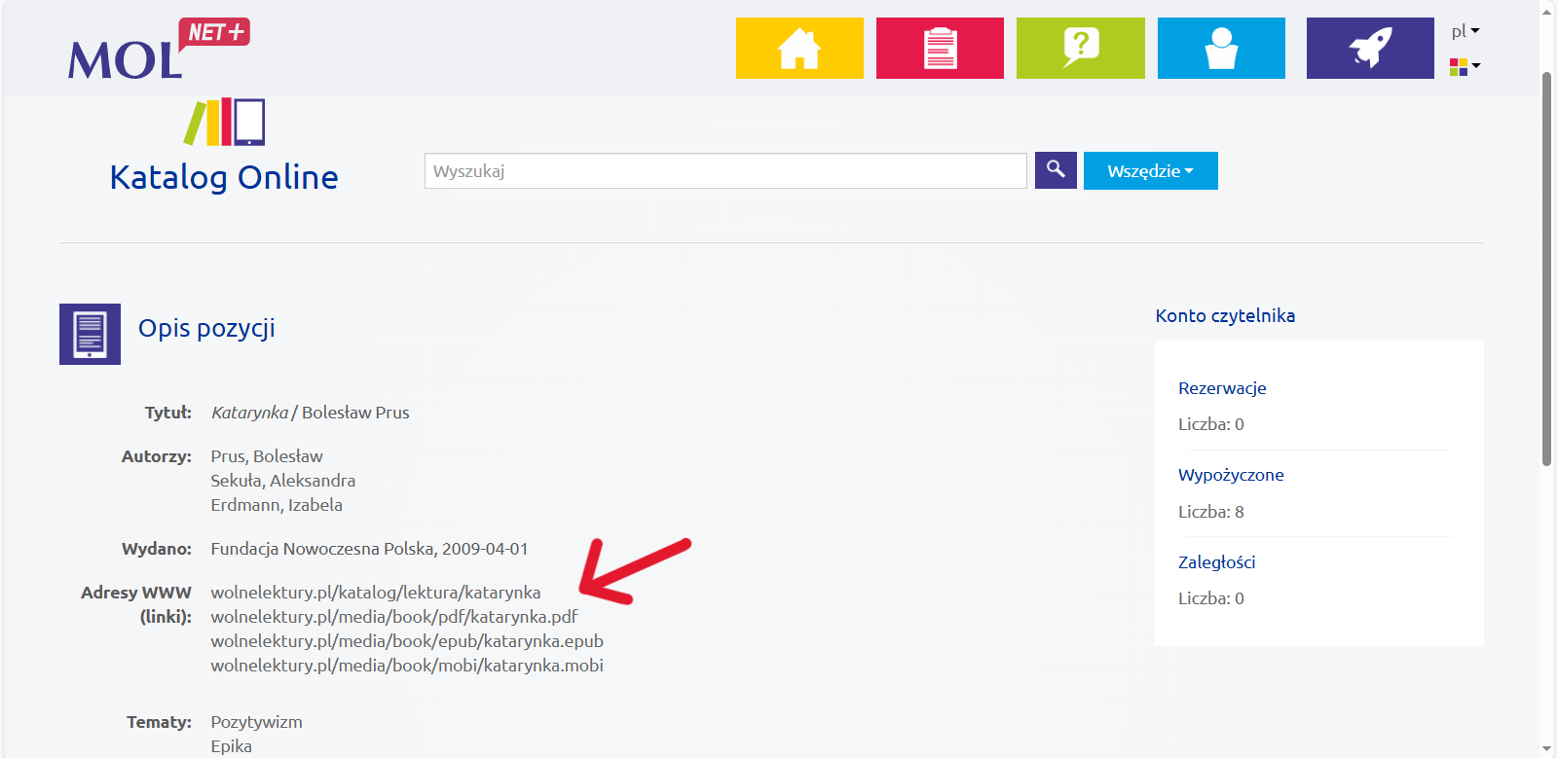1558x758 pixels.
Task: Click the Epika subject
Action: pos(231,745)
